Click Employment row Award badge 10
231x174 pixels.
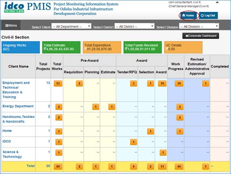click(162, 83)
